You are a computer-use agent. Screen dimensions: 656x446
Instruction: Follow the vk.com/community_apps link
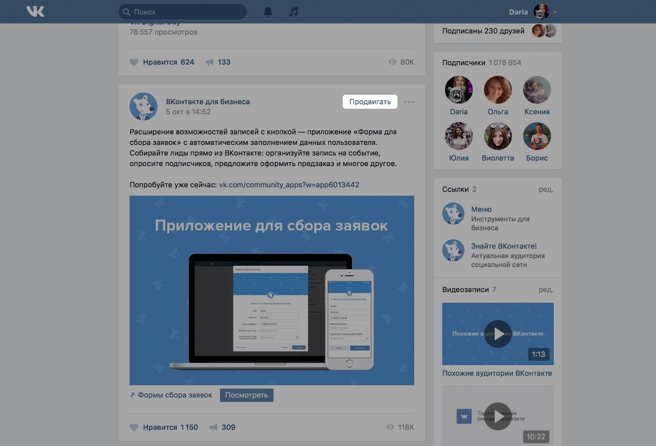(289, 185)
